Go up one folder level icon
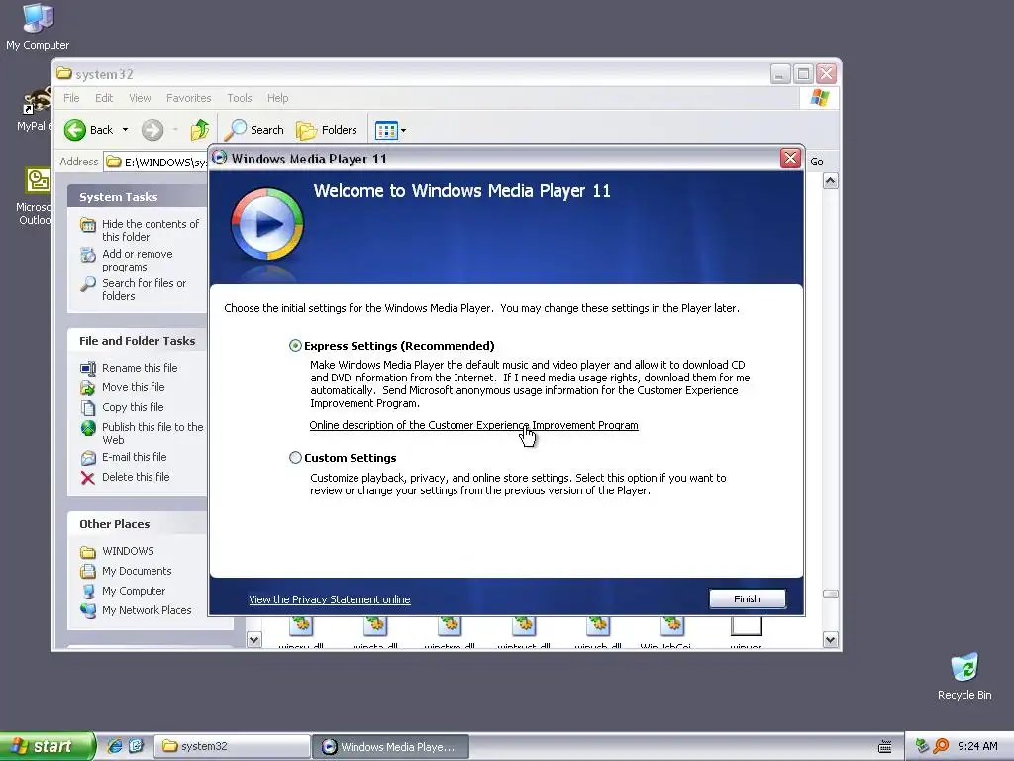 pyautogui.click(x=200, y=130)
